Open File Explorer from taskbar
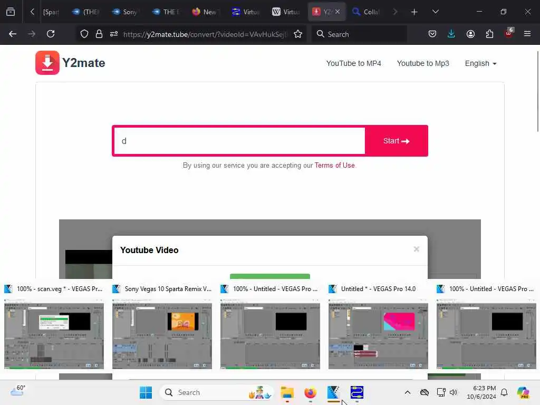 coord(287,392)
